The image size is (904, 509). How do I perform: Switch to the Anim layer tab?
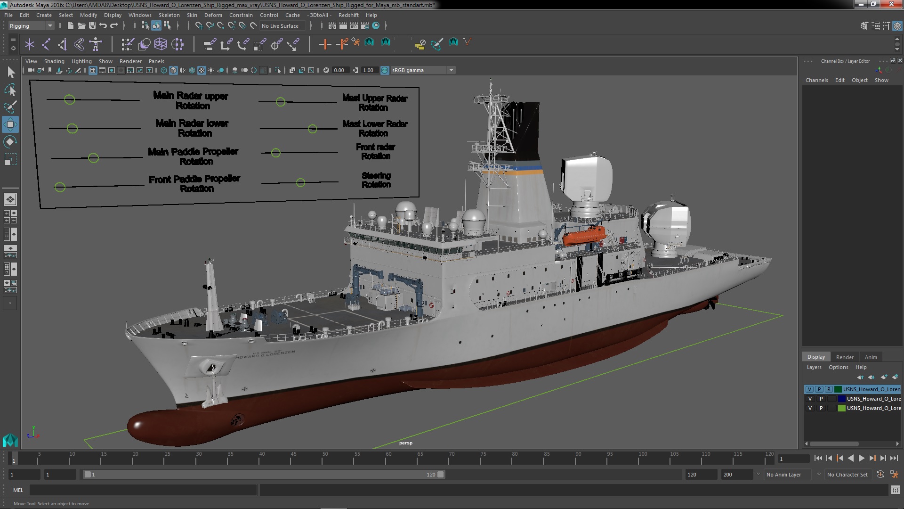(x=871, y=357)
